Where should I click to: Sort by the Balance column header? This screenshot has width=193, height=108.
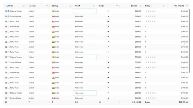point(134,6)
